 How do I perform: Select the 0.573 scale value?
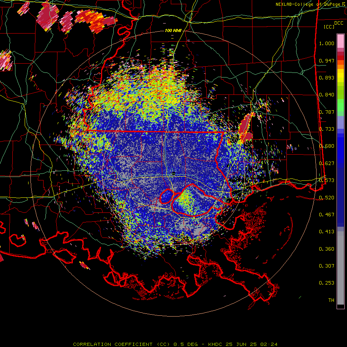pos(327,180)
